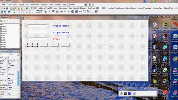Switch to the Additional palette tab
Viewport: 178px width, 100px height.
click(x=42, y=8)
